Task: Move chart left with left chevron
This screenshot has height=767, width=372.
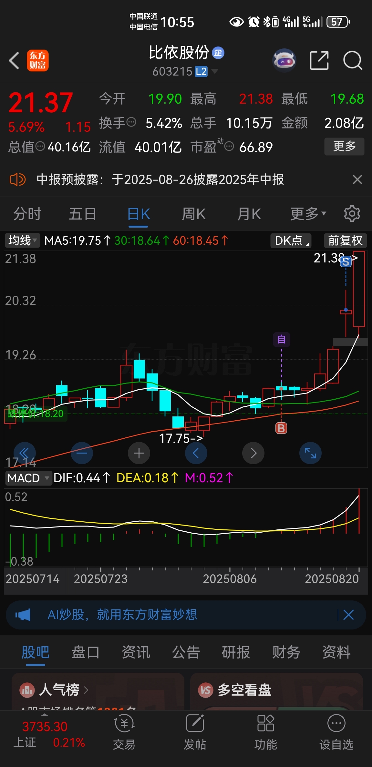Action: click(x=196, y=453)
